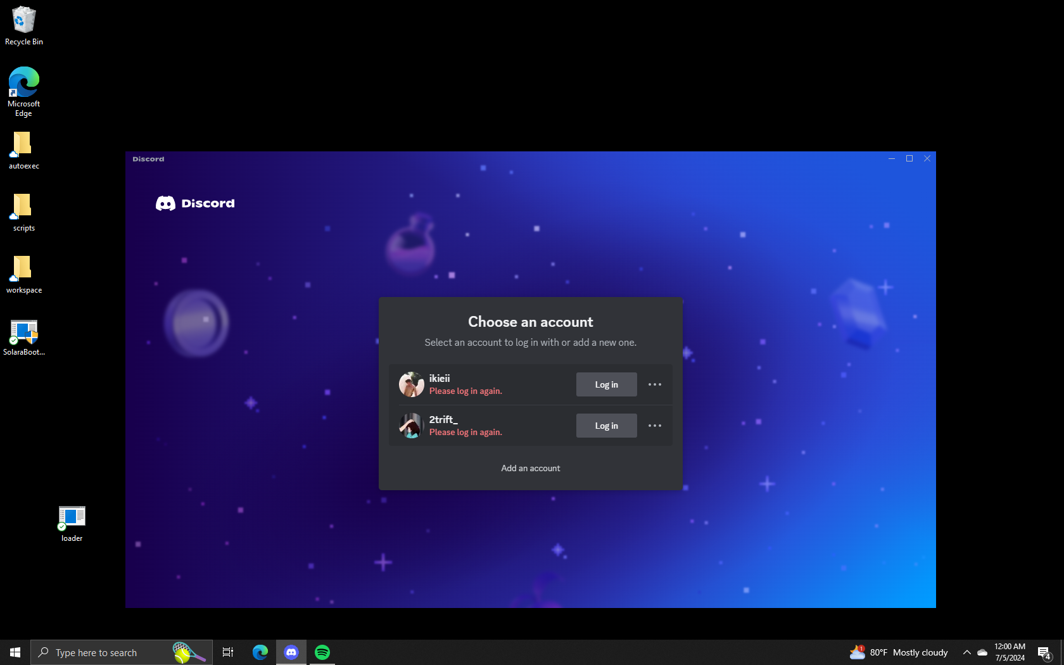Click the Add an account link
This screenshot has width=1064, height=665.
point(531,468)
